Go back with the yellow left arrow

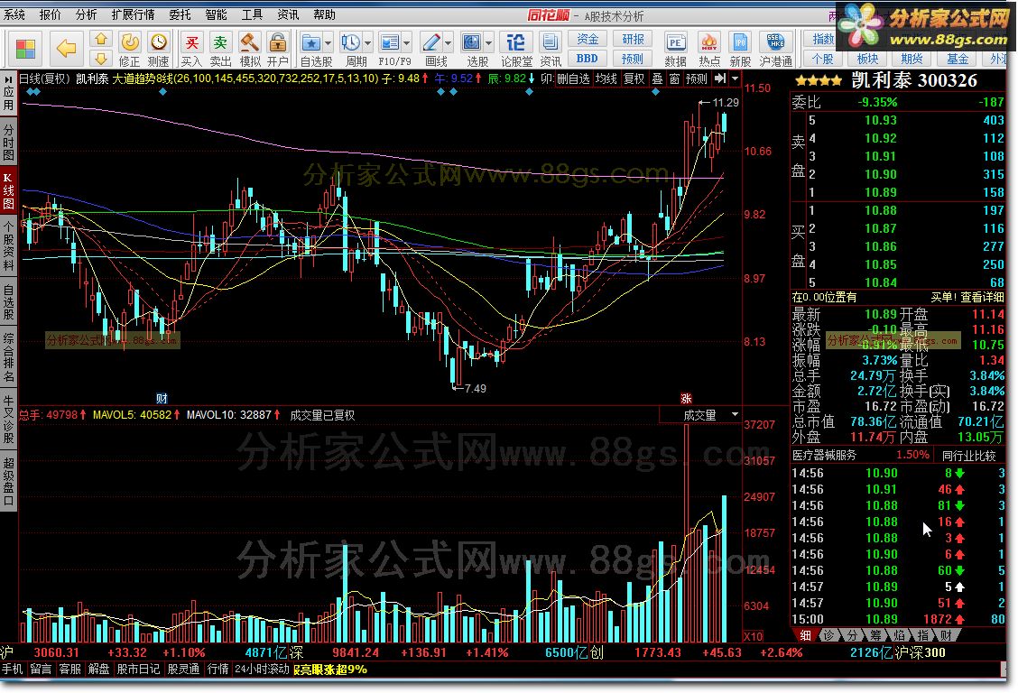coord(66,48)
